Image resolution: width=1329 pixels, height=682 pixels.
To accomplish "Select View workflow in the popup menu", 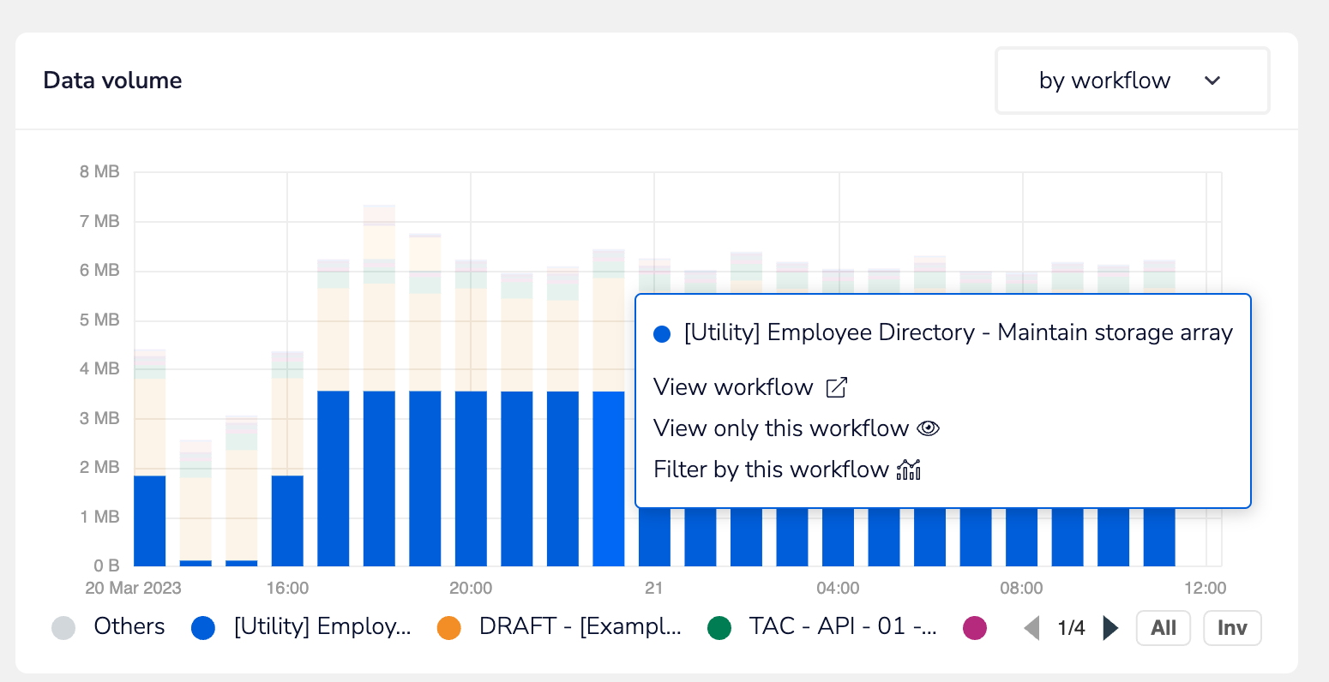I will coord(733,387).
